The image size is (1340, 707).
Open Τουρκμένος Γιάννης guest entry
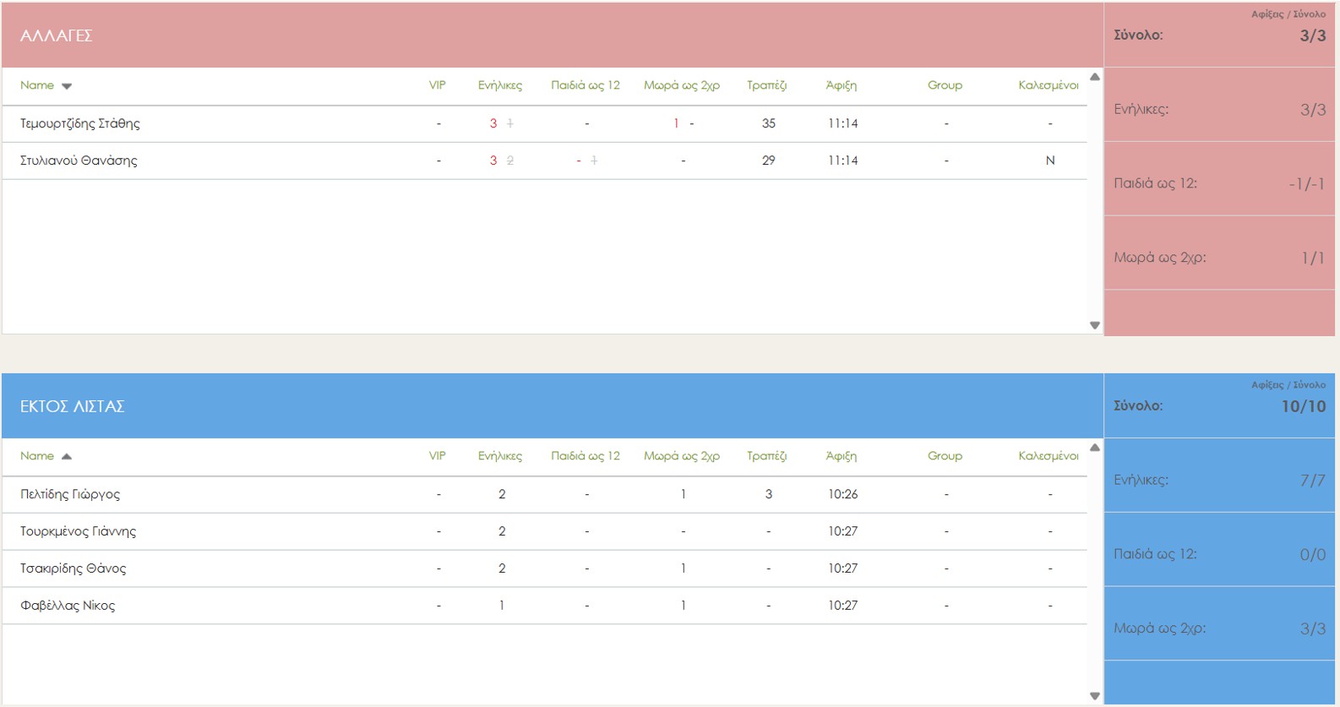(x=78, y=531)
